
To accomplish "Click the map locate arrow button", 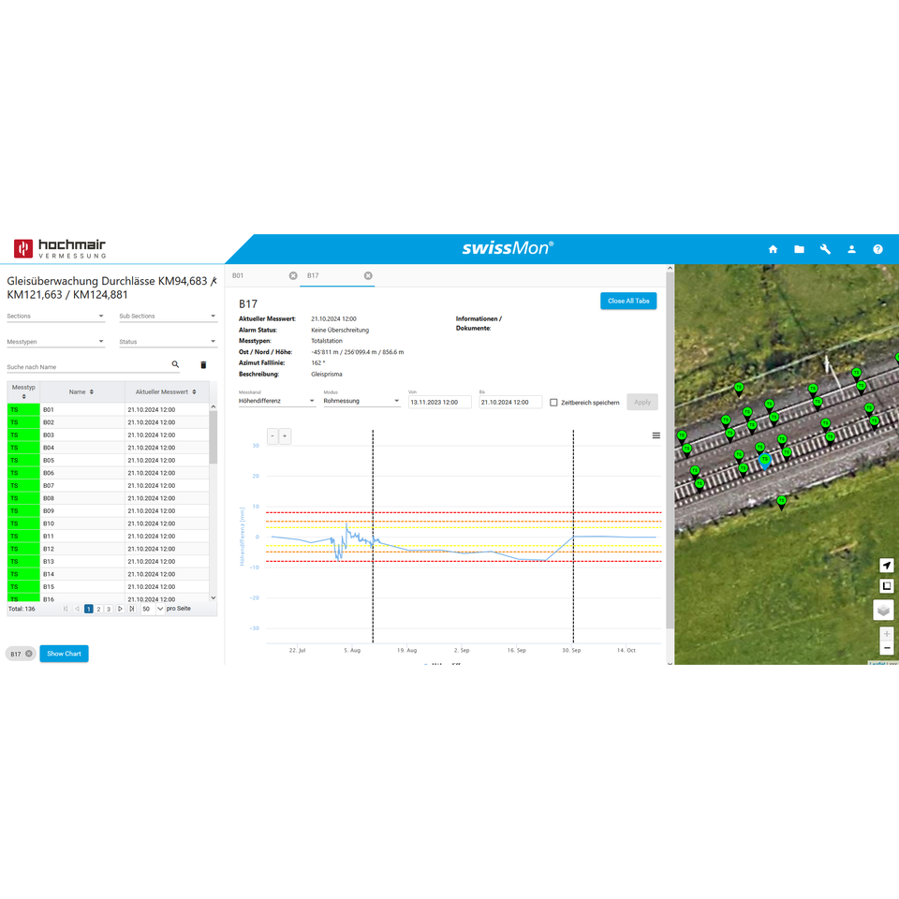I will click(886, 566).
